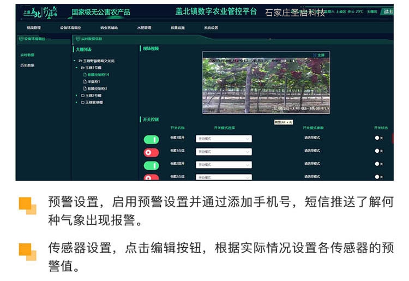Click the 玉穗2号棚 folder icon
This screenshot has width=409, height=281.
(x=83, y=95)
